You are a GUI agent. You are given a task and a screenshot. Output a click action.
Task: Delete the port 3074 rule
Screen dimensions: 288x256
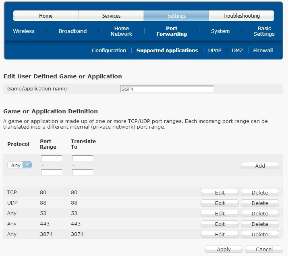click(x=260, y=234)
